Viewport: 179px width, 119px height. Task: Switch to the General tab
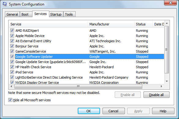pyautogui.click(x=12, y=14)
